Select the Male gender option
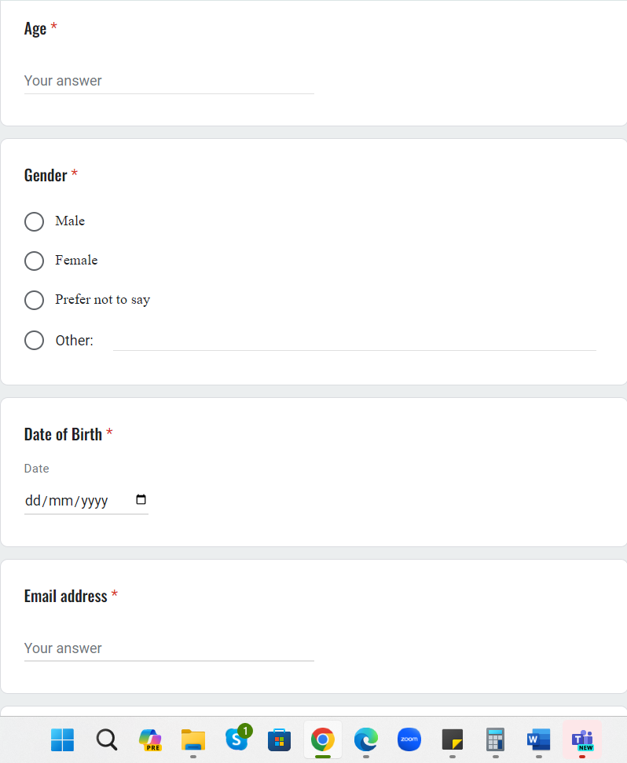 [34, 221]
